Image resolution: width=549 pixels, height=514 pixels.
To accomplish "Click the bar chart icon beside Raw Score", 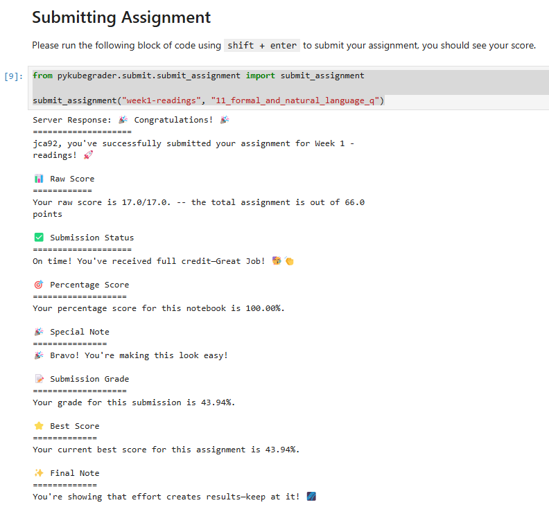I will click(x=39, y=179).
